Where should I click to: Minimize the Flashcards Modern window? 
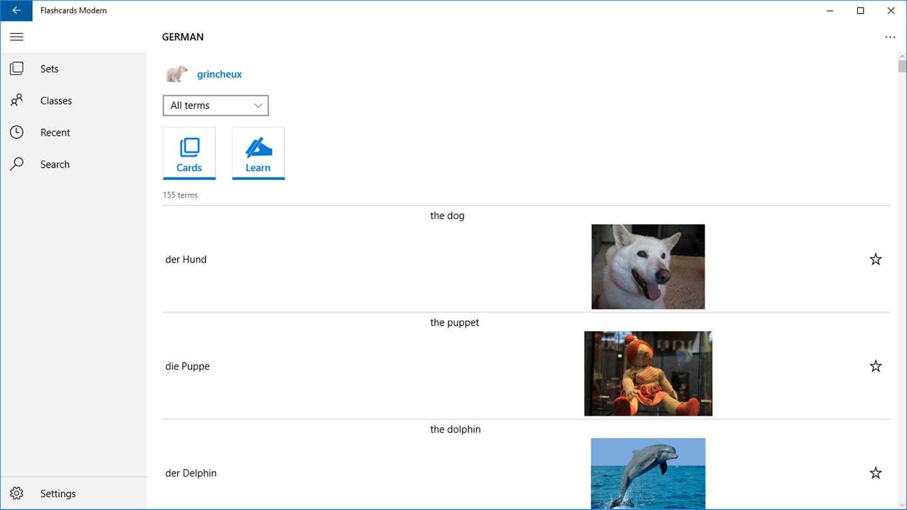(x=830, y=11)
